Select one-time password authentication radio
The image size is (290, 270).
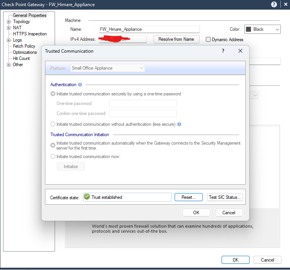(53, 94)
